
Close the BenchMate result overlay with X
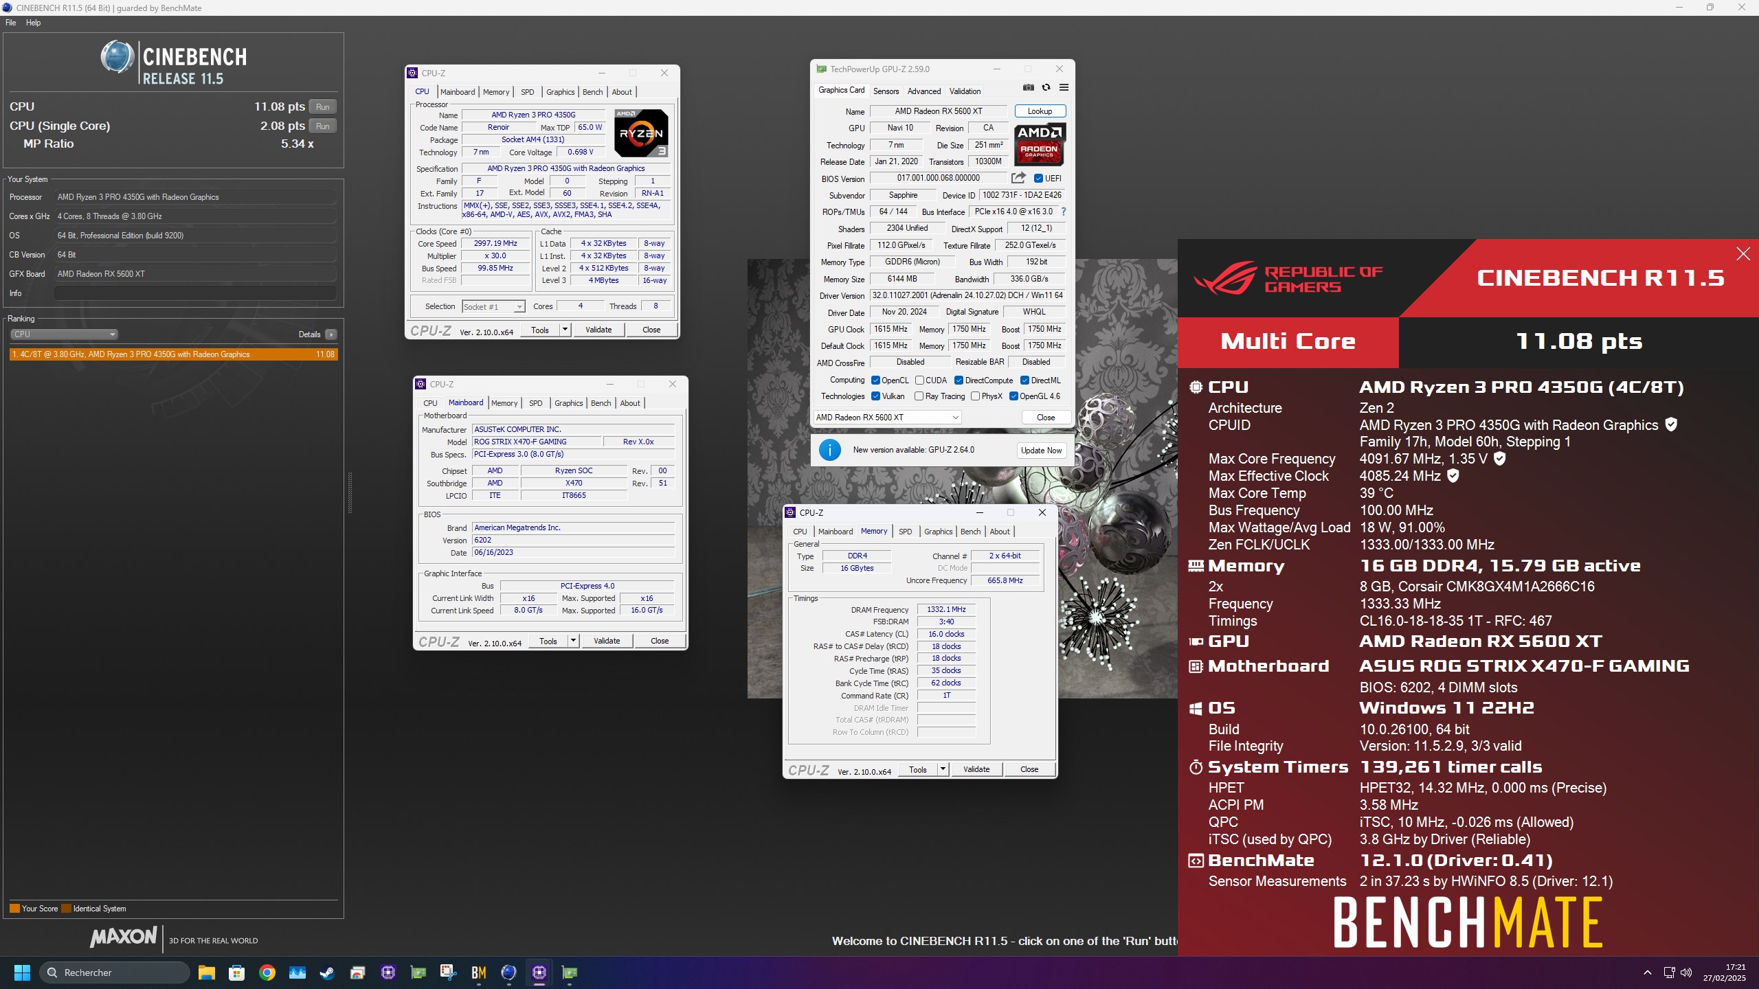[x=1743, y=254]
